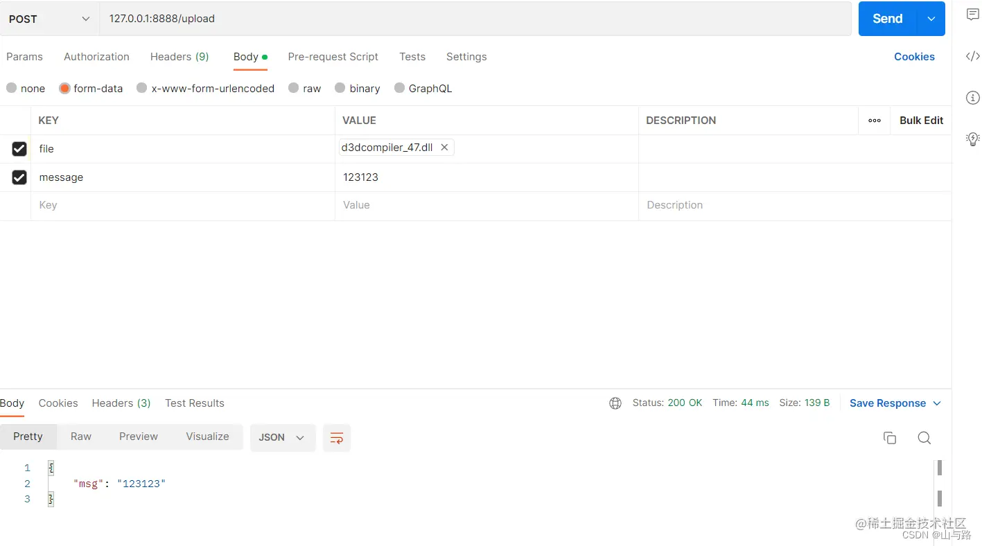The width and height of the screenshot is (982, 546).
Task: Click the Status 200 OK text
Action: point(667,403)
